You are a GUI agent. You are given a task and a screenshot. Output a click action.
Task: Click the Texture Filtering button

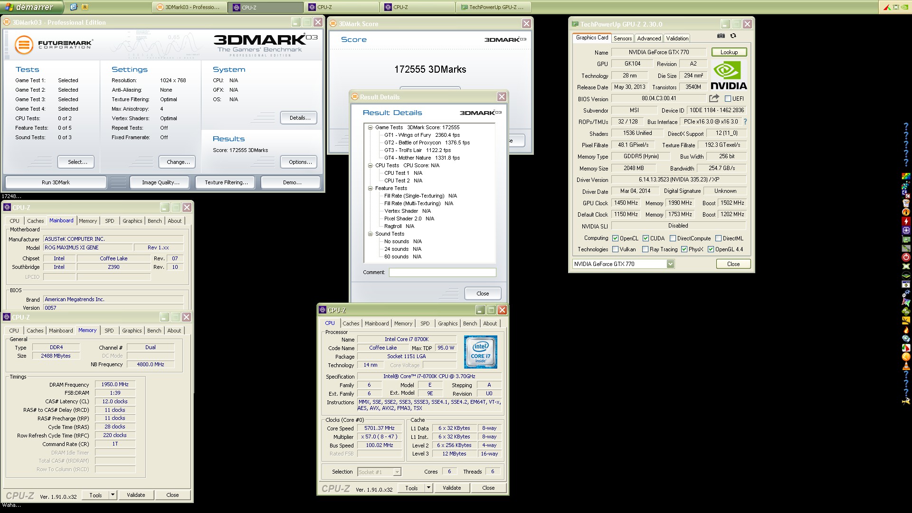tap(226, 182)
